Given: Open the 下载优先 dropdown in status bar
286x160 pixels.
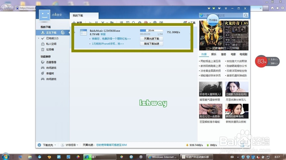Looking at the screenshot, I should [x=47, y=145].
